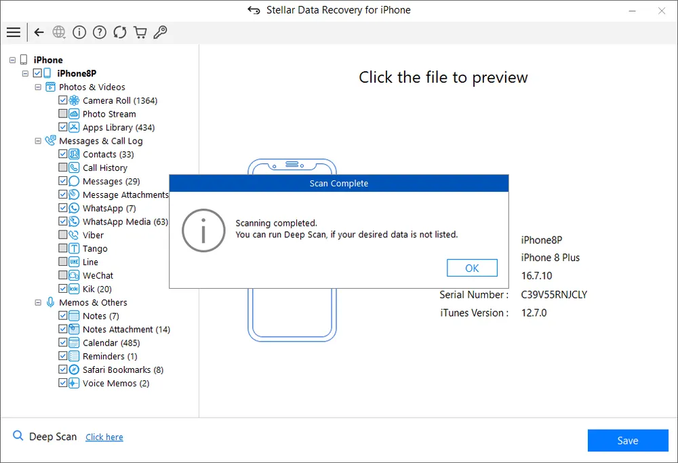Collapse the Photos & Videos group
Screen dimensions: 678x463
coord(38,87)
